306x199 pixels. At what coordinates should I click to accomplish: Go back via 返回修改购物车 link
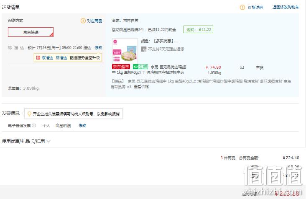tap(286, 7)
